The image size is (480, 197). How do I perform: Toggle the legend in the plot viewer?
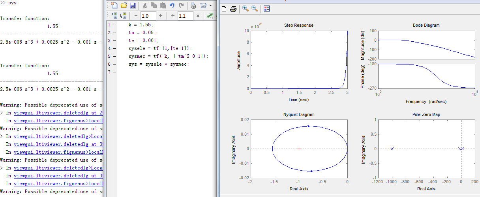pyautogui.click(x=266, y=9)
